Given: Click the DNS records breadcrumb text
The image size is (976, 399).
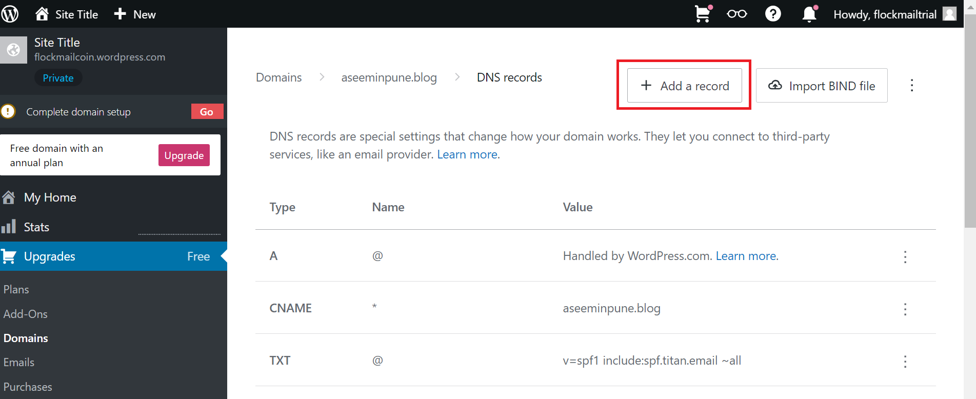Looking at the screenshot, I should tap(509, 77).
